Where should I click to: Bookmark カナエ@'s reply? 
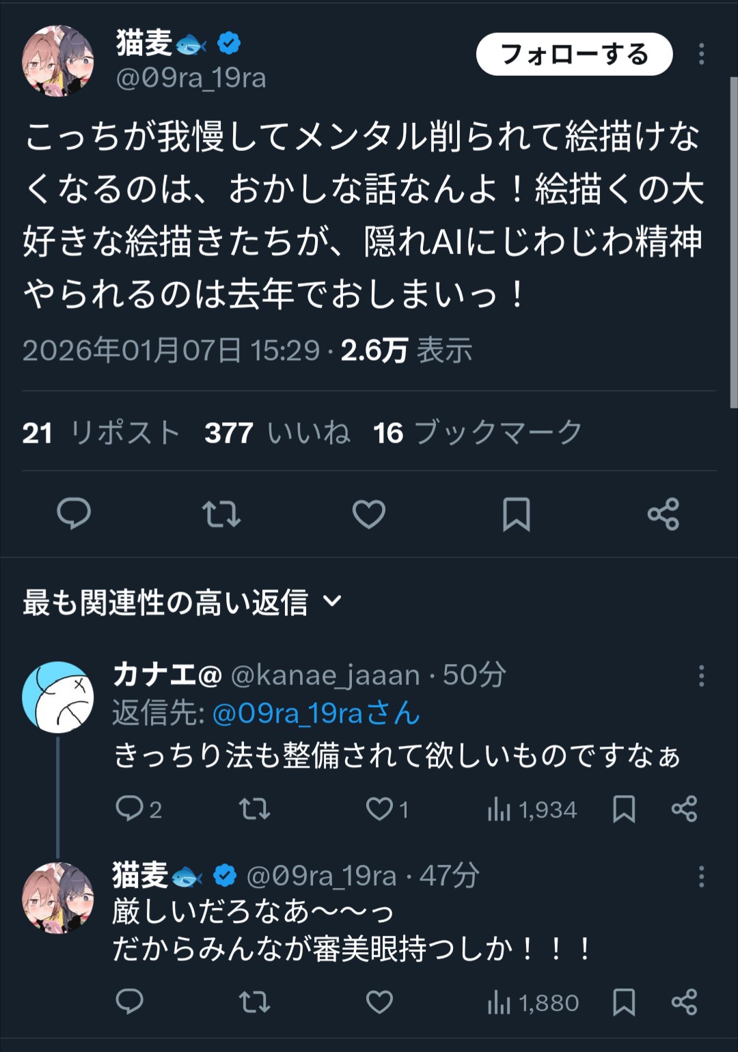624,809
